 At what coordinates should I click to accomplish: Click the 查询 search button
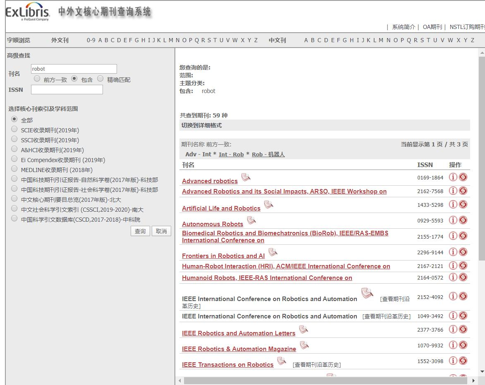140,231
